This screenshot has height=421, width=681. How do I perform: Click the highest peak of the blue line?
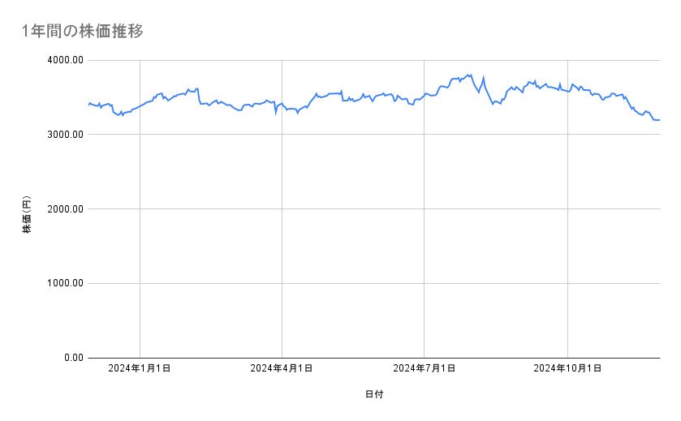[x=470, y=75]
